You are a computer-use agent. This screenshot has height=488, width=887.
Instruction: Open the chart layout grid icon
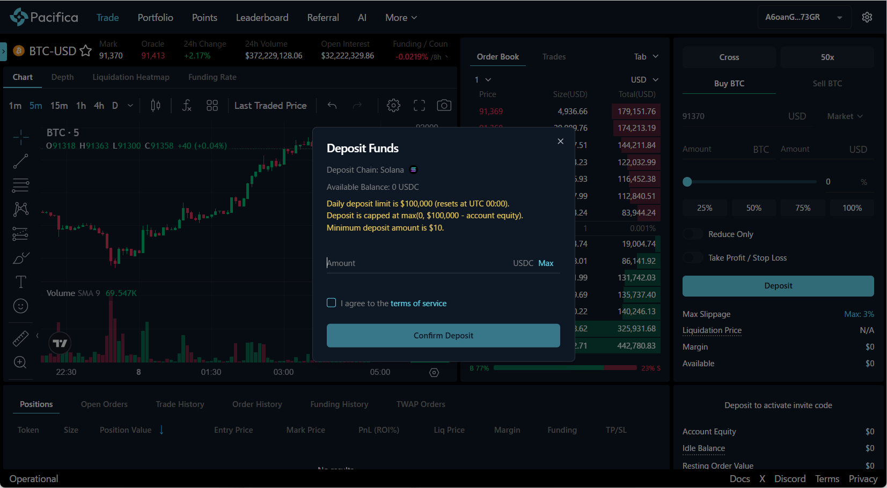point(212,106)
